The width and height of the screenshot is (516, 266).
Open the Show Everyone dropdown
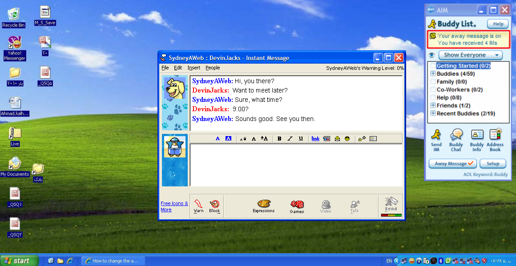tap(471, 55)
